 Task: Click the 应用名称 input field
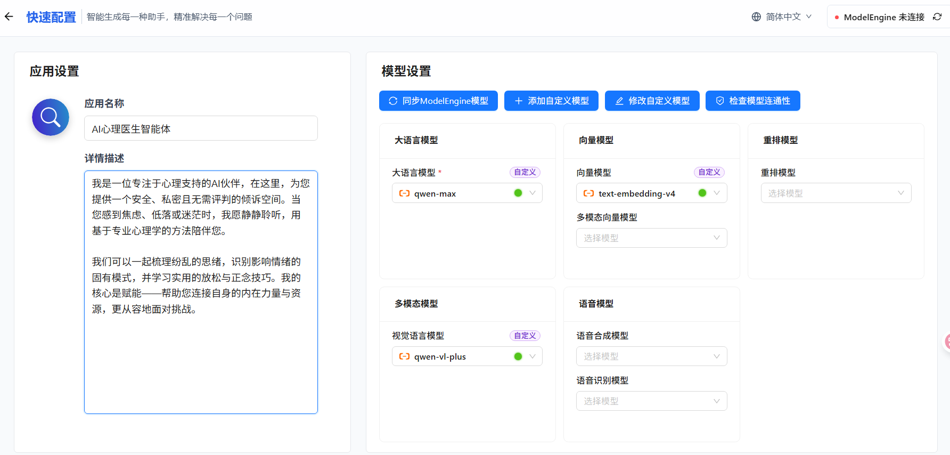pos(201,128)
